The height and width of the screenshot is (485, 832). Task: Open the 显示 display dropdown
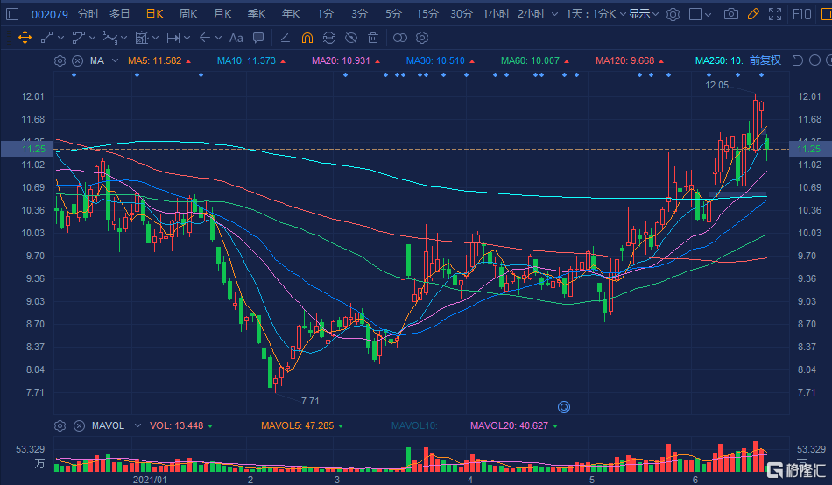[x=644, y=14]
